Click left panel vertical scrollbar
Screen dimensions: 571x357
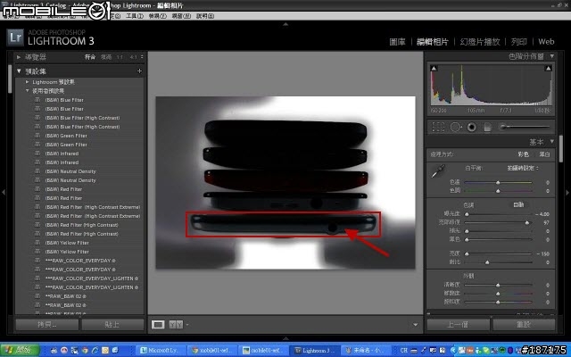coord(10,79)
